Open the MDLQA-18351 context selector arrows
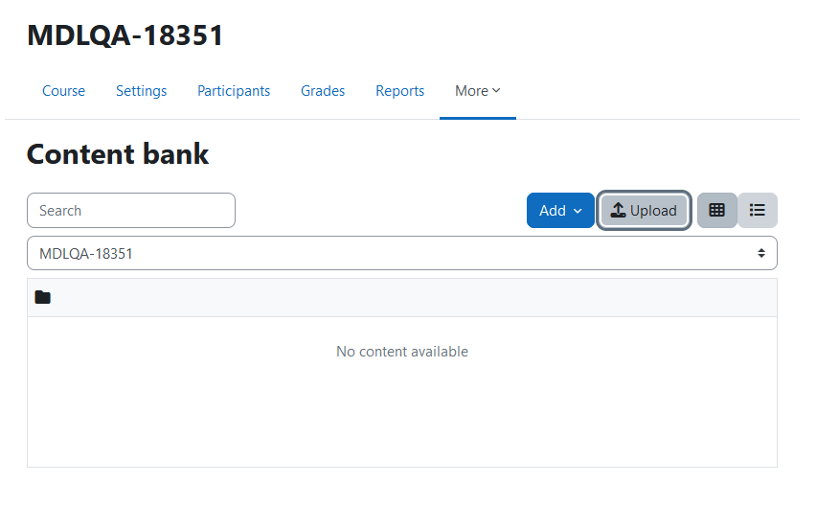This screenshot has width=839, height=505. point(761,253)
